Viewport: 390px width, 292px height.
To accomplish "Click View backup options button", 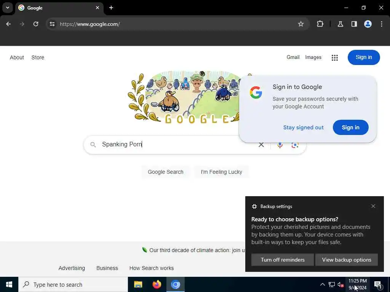I will [347, 260].
